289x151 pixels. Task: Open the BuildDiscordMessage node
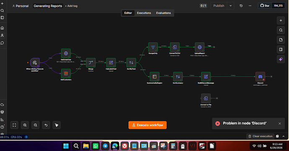tap(206, 77)
